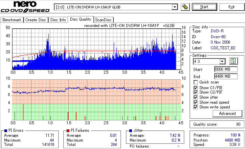Image resolution: width=245 pixels, height=149 pixels.
Task: Expand the 4 X speed dropdown arrow
Action: (222, 61)
